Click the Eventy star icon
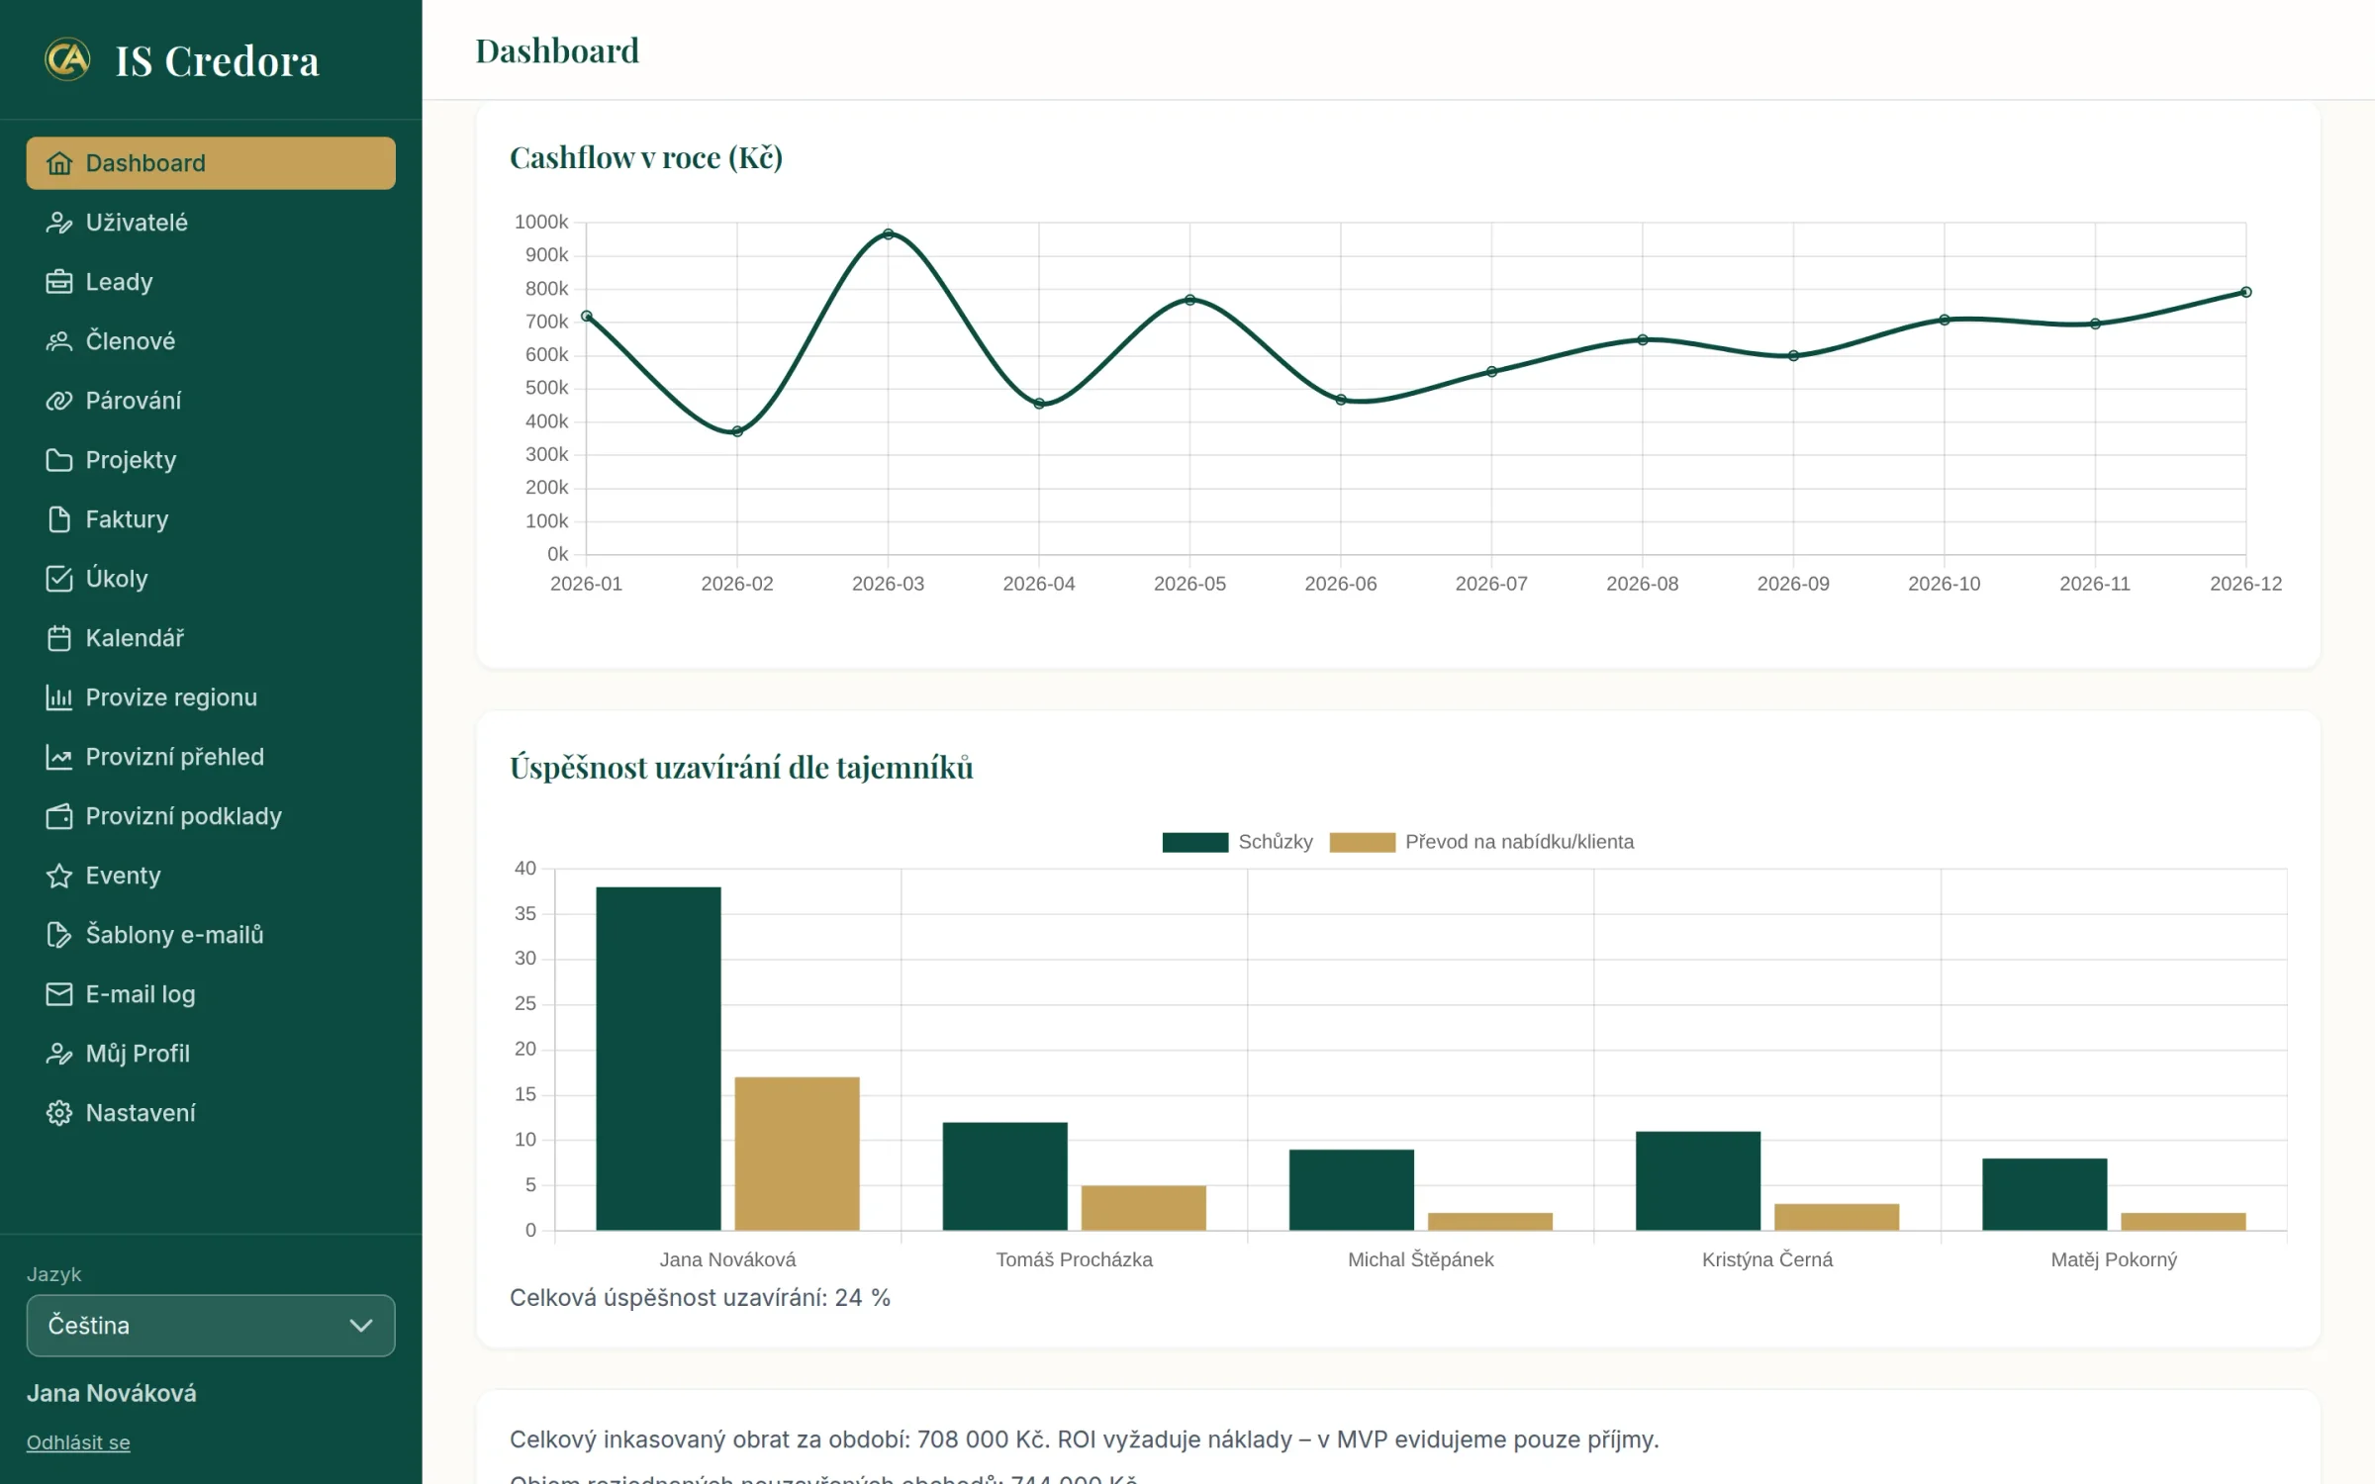 click(x=59, y=876)
